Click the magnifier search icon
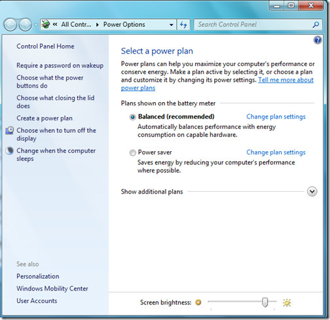Viewport: 330px width, 320px height. tap(316, 24)
